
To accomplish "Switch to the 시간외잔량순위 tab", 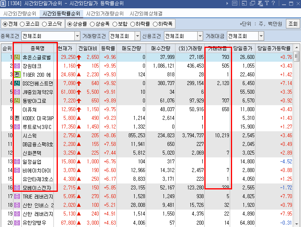I will [x=20, y=13].
